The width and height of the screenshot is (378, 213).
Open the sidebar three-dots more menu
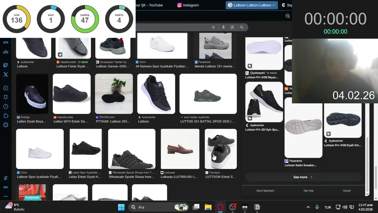pyautogui.click(x=6, y=196)
